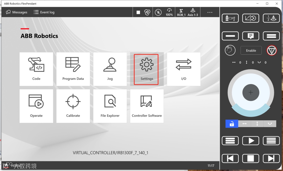Click the step forward button
This screenshot has width=283, height=171.
271,158
